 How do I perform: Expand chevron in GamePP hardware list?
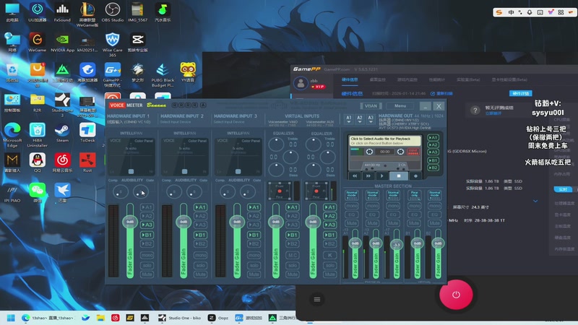pos(535,201)
